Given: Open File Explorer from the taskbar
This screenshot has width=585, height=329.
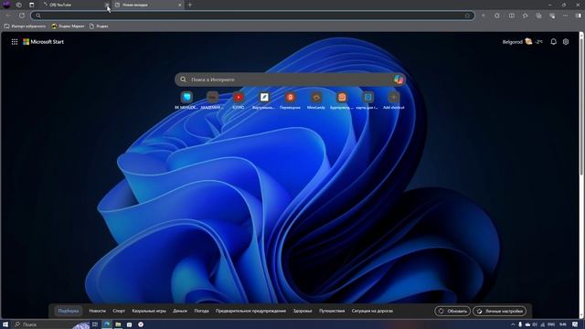Looking at the screenshot, I should pos(118,324).
